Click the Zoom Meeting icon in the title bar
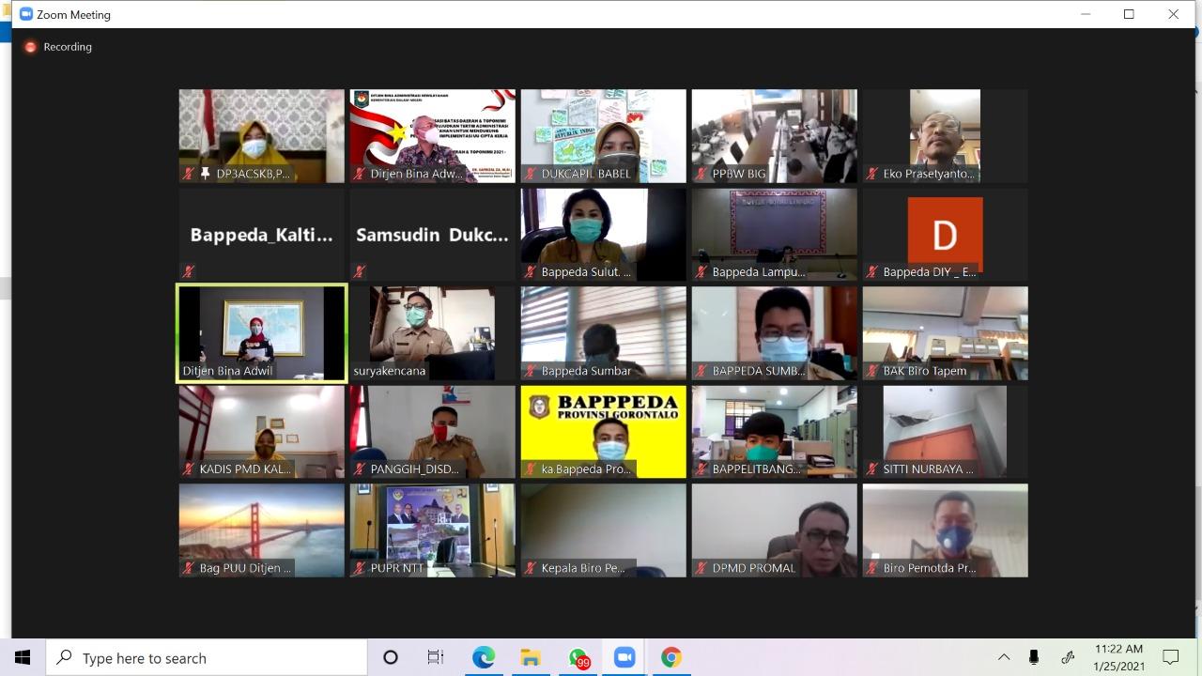 (x=26, y=14)
